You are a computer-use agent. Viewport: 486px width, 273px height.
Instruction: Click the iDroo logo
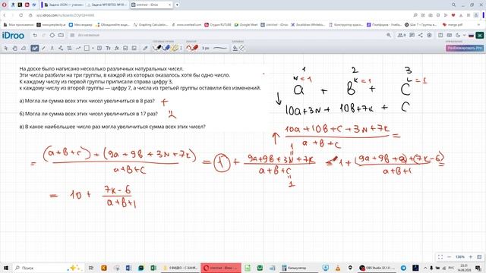click(13, 36)
